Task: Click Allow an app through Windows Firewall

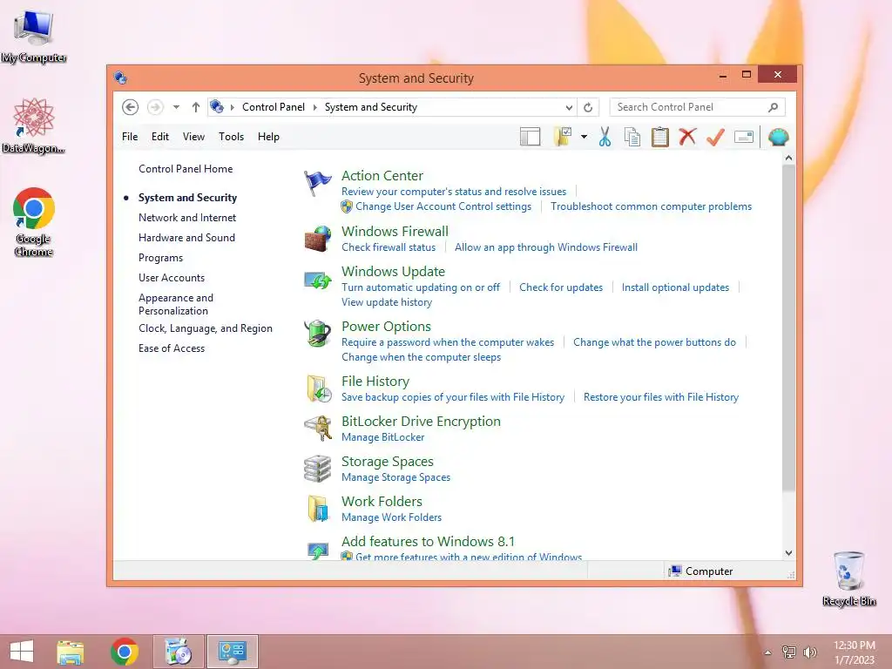Action: click(x=546, y=247)
